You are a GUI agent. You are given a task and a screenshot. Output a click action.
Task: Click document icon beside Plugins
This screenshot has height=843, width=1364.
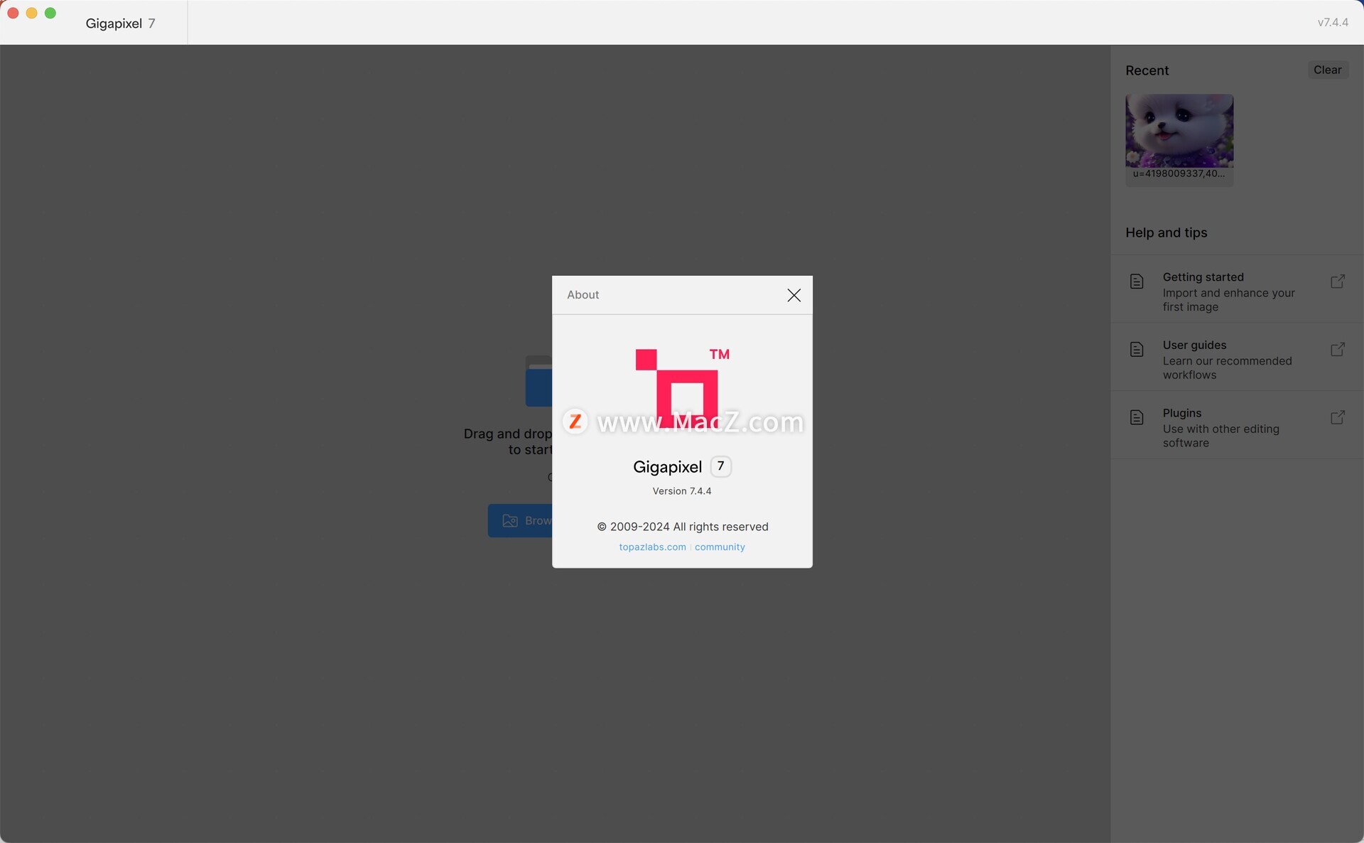coord(1137,417)
